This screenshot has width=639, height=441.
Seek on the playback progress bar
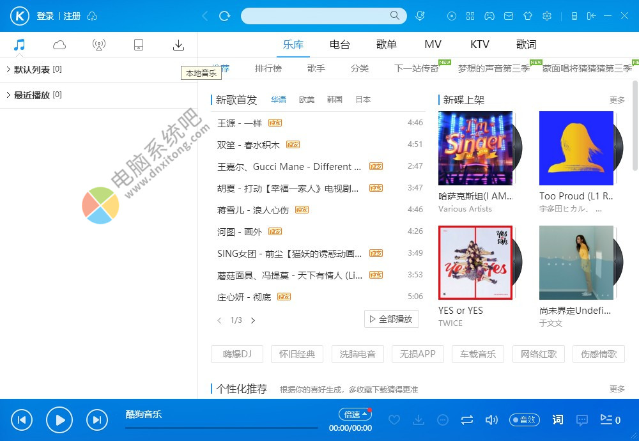pyautogui.click(x=222, y=428)
